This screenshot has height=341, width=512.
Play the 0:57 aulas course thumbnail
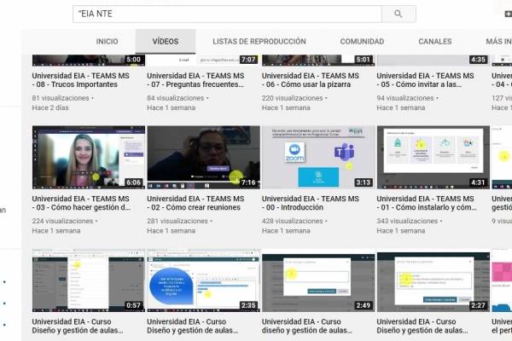[89, 280]
